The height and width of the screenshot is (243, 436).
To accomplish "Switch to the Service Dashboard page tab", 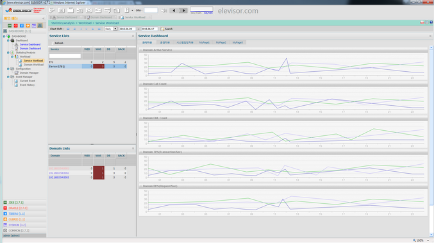I will click(x=65, y=17).
